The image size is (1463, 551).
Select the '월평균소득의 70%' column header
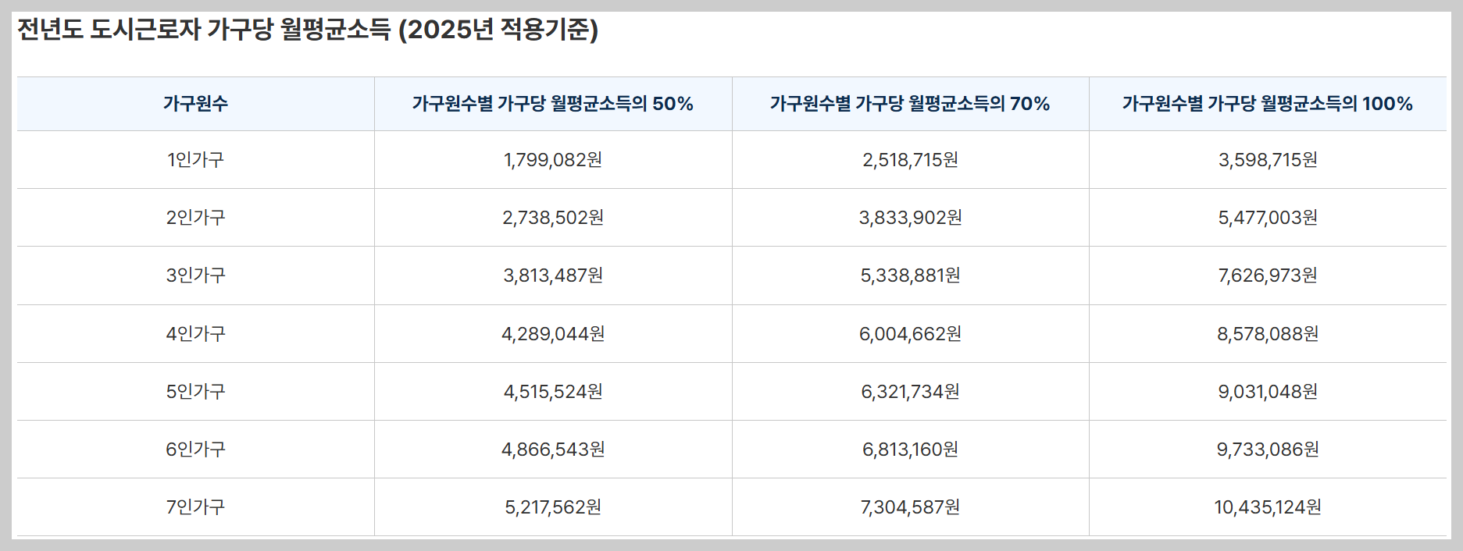910,104
